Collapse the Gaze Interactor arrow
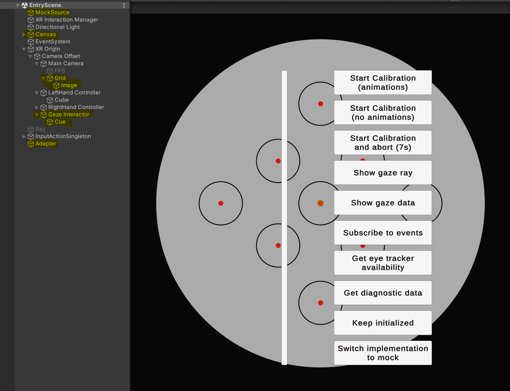510x391 pixels. 37,114
